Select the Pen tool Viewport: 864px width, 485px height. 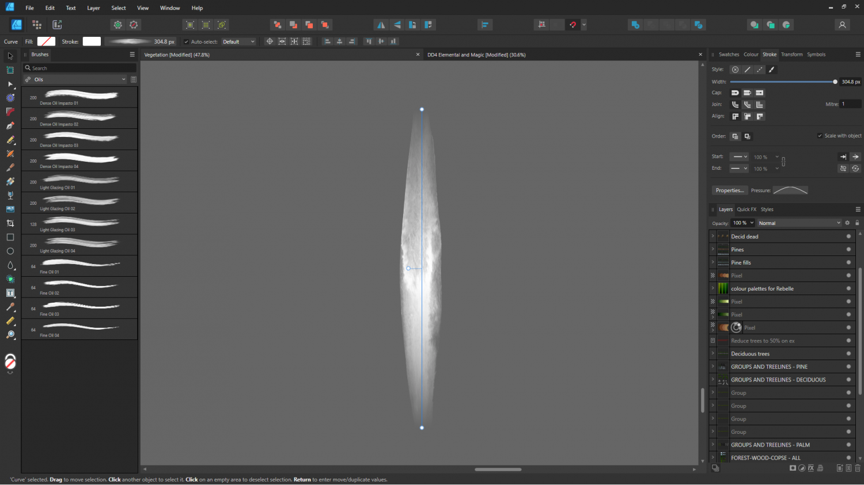(x=10, y=125)
